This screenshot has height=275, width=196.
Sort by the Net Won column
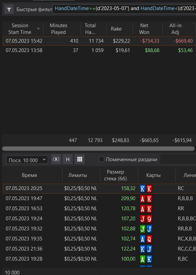[x=144, y=29]
